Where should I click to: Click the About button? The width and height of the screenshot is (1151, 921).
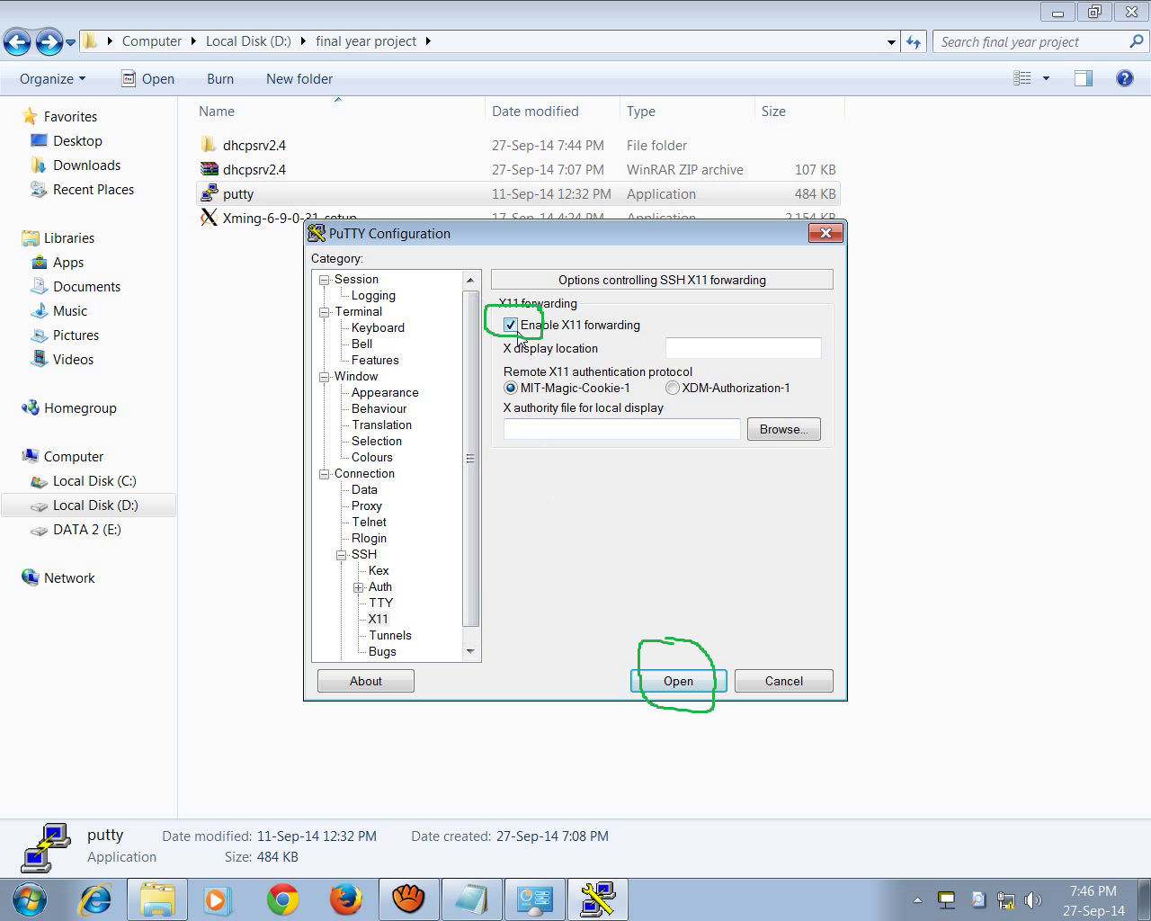point(366,681)
